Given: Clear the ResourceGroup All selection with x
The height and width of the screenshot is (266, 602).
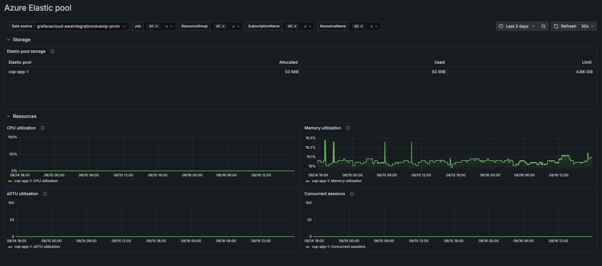Looking at the screenshot, I should click(x=223, y=26).
